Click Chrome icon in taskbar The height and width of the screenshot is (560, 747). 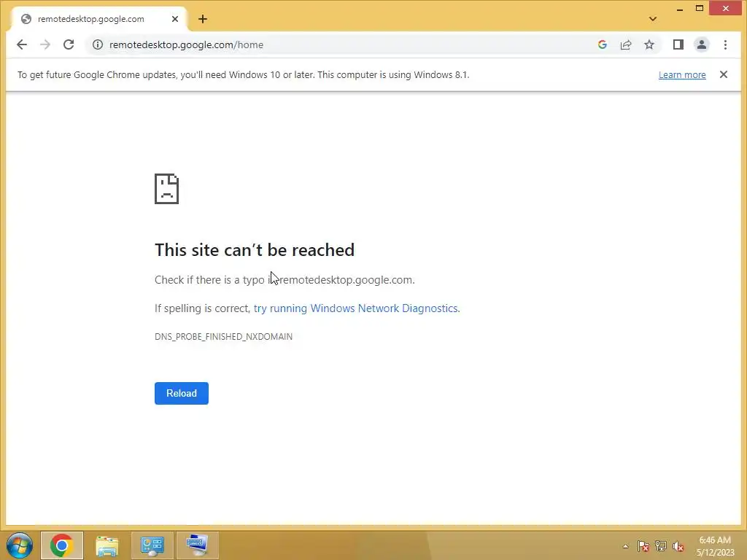[x=62, y=545]
